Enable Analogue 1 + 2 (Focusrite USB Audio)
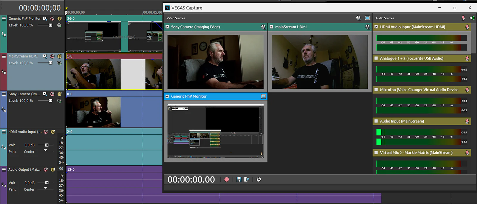 coord(376,58)
